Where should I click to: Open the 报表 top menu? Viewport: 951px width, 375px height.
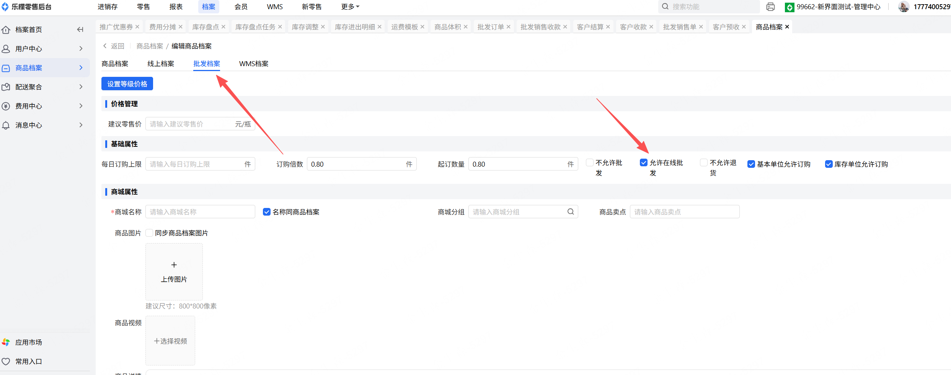click(x=176, y=7)
